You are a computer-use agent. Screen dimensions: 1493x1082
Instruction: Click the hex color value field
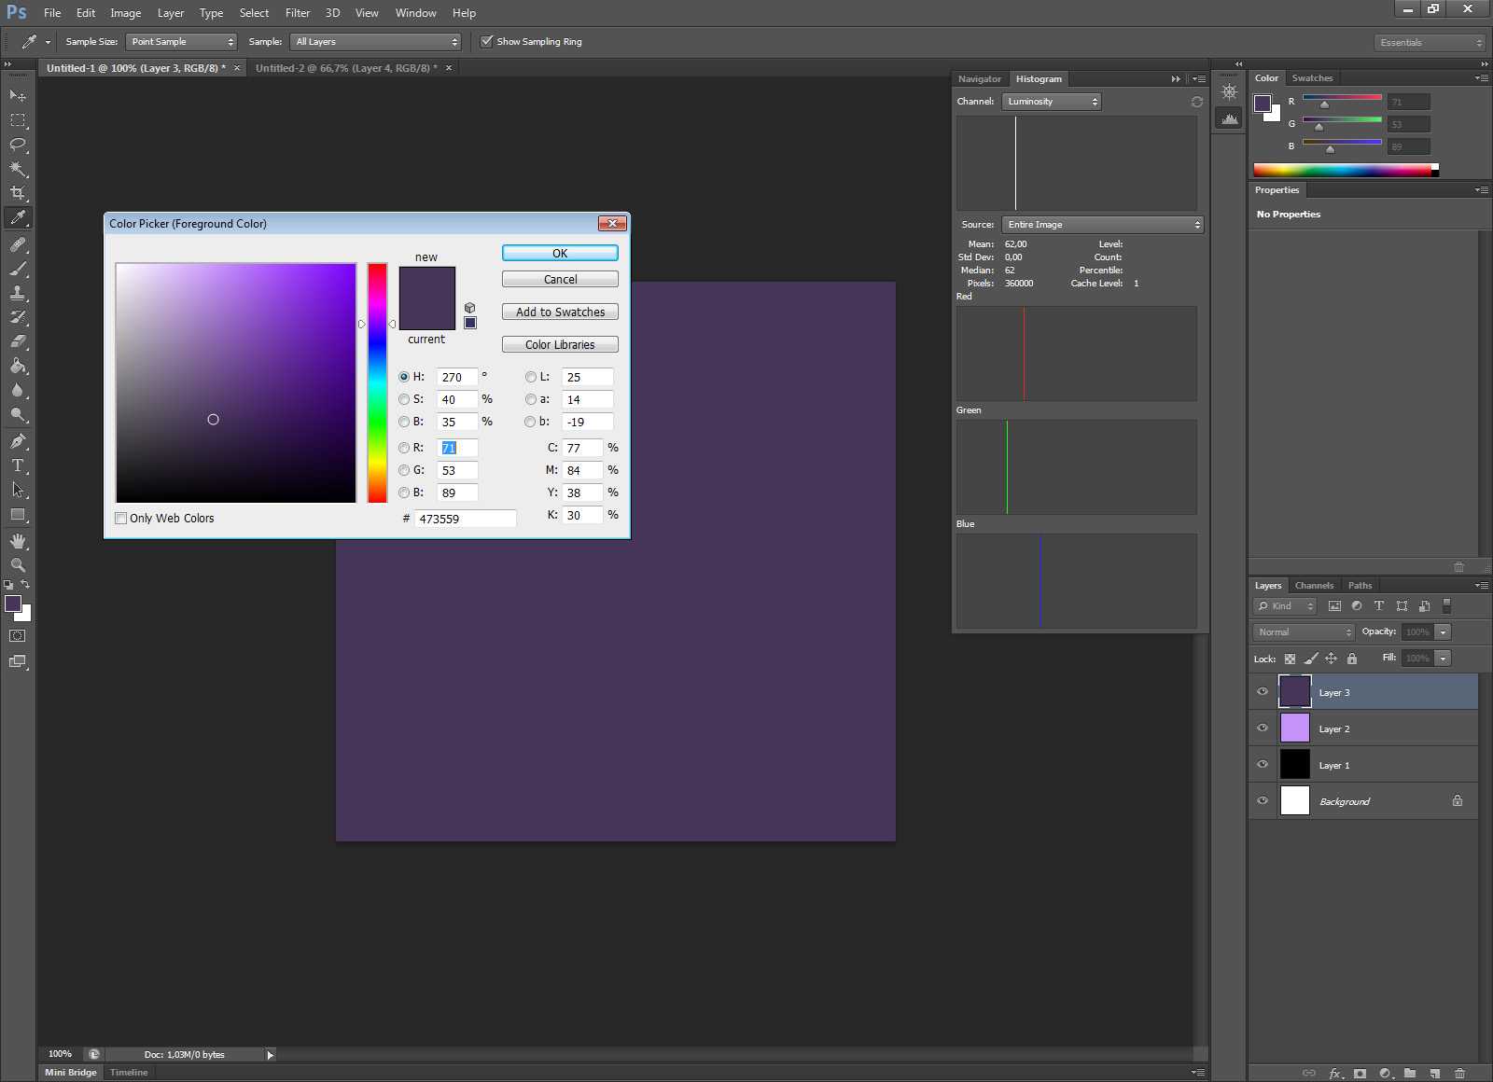[464, 519]
